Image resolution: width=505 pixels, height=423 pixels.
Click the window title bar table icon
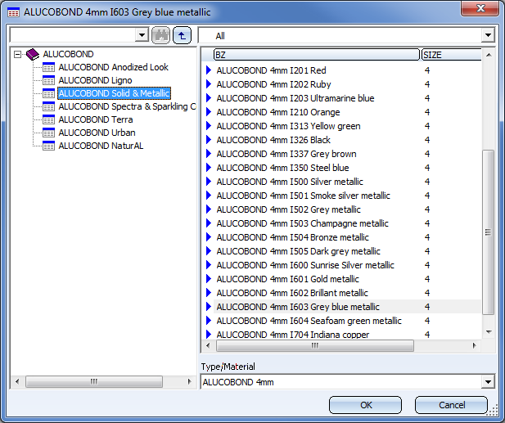14,12
